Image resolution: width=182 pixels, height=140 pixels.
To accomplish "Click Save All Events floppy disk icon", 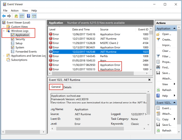I will [158, 73].
